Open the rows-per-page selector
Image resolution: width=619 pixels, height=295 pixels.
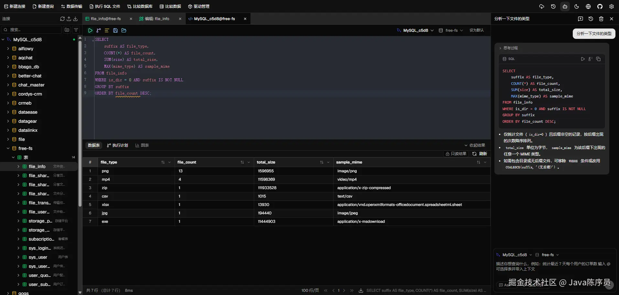[x=310, y=290]
